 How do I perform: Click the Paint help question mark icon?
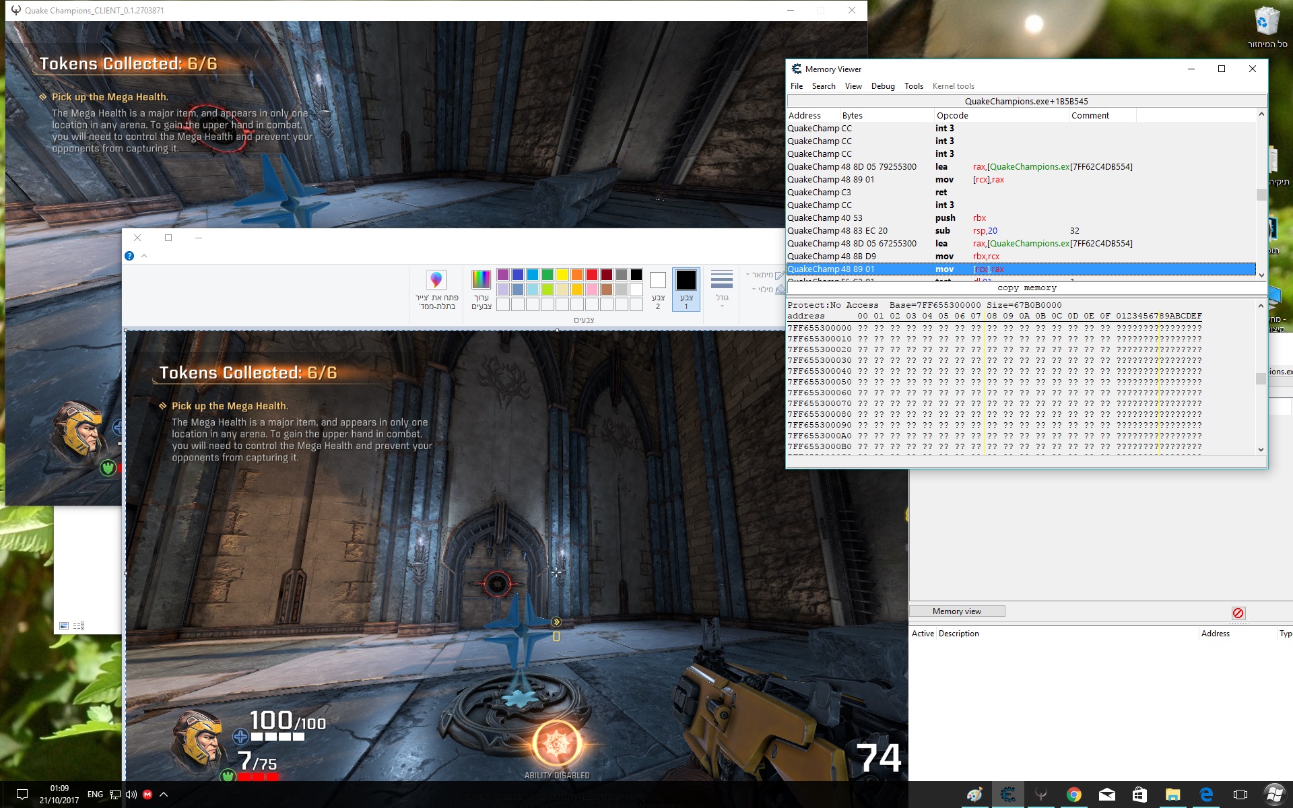click(x=129, y=256)
